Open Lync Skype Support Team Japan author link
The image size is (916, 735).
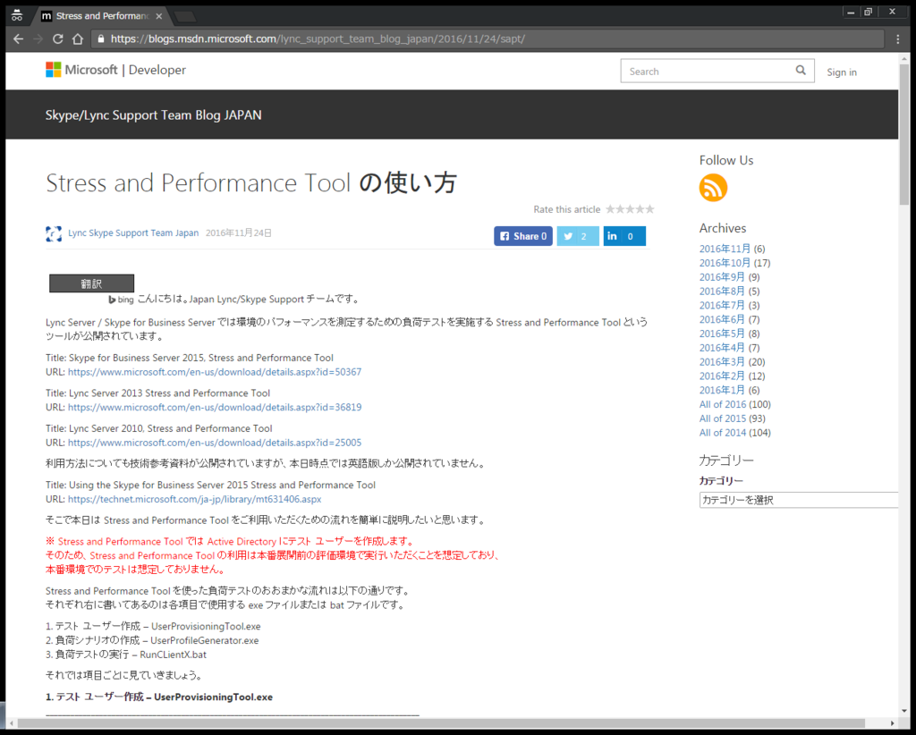pos(133,233)
